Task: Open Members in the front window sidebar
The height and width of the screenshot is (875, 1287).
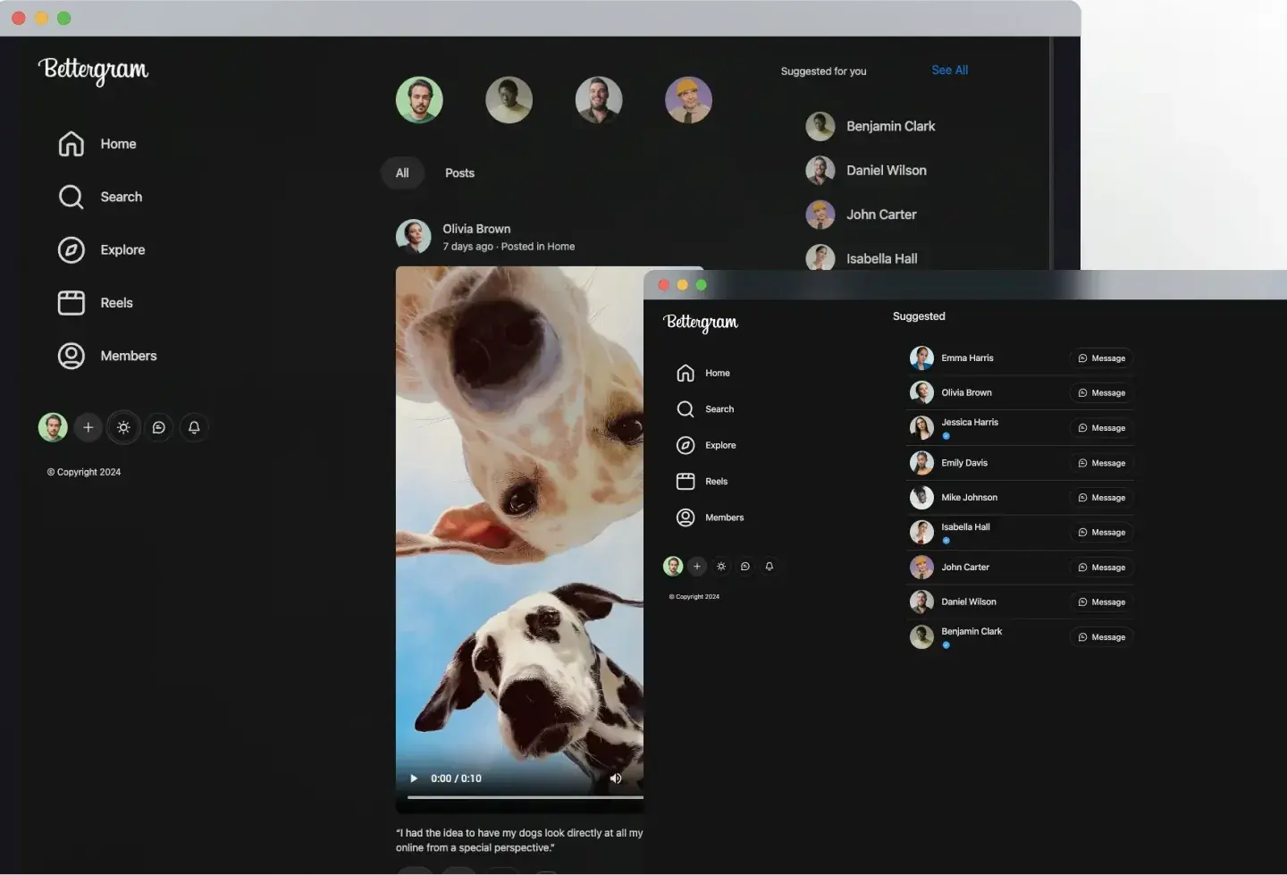Action: click(x=711, y=517)
